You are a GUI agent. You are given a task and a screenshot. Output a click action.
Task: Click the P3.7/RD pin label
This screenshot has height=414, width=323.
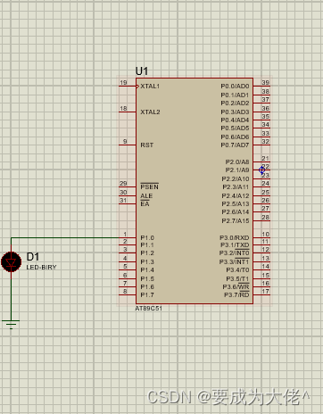(x=236, y=294)
